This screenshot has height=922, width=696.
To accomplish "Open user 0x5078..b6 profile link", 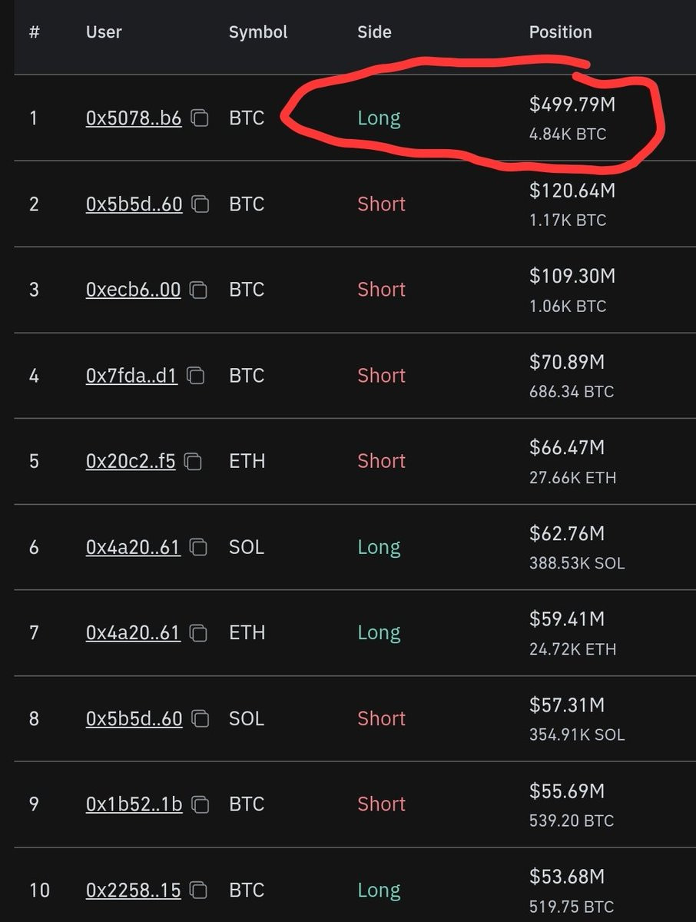I will 134,118.
